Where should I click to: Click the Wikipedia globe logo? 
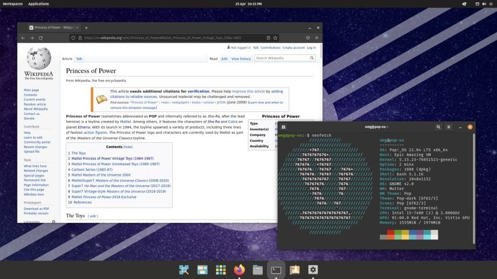(x=38, y=58)
